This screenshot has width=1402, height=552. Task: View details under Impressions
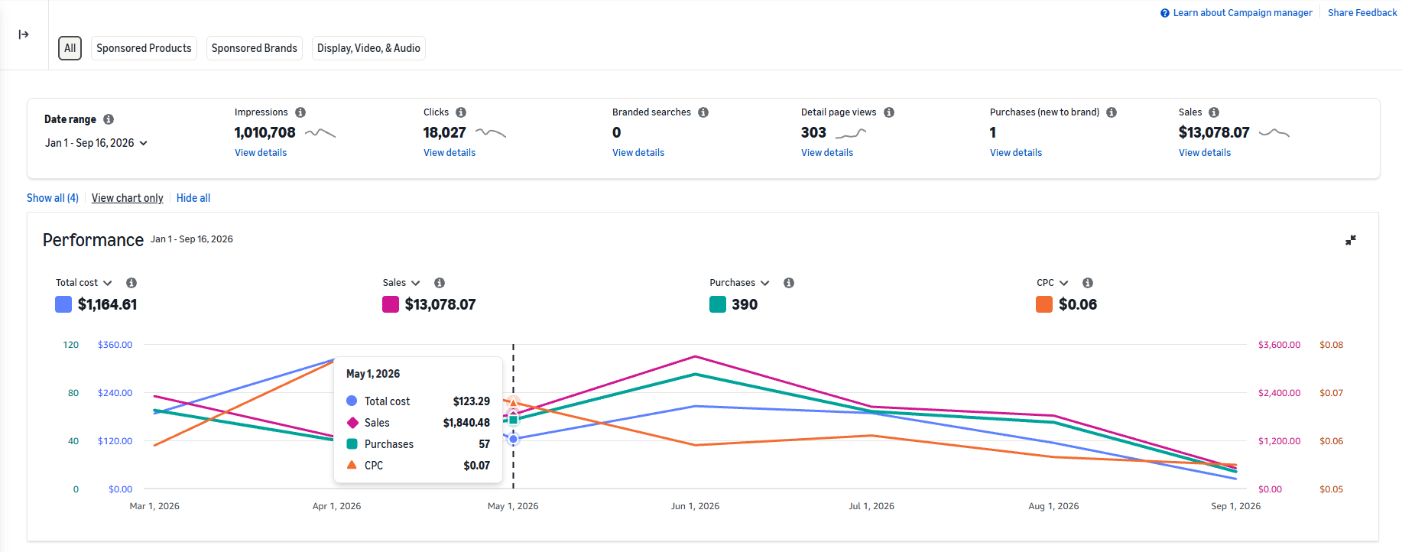(x=261, y=153)
